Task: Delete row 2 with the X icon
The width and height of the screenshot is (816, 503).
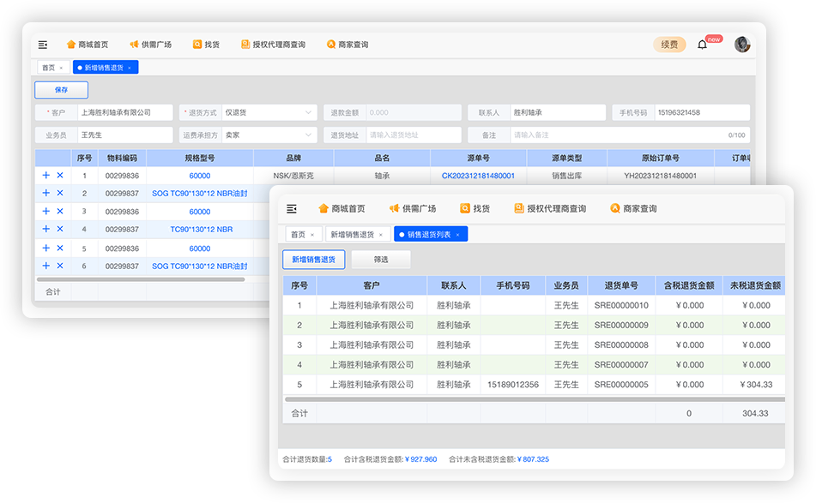Action: (60, 194)
